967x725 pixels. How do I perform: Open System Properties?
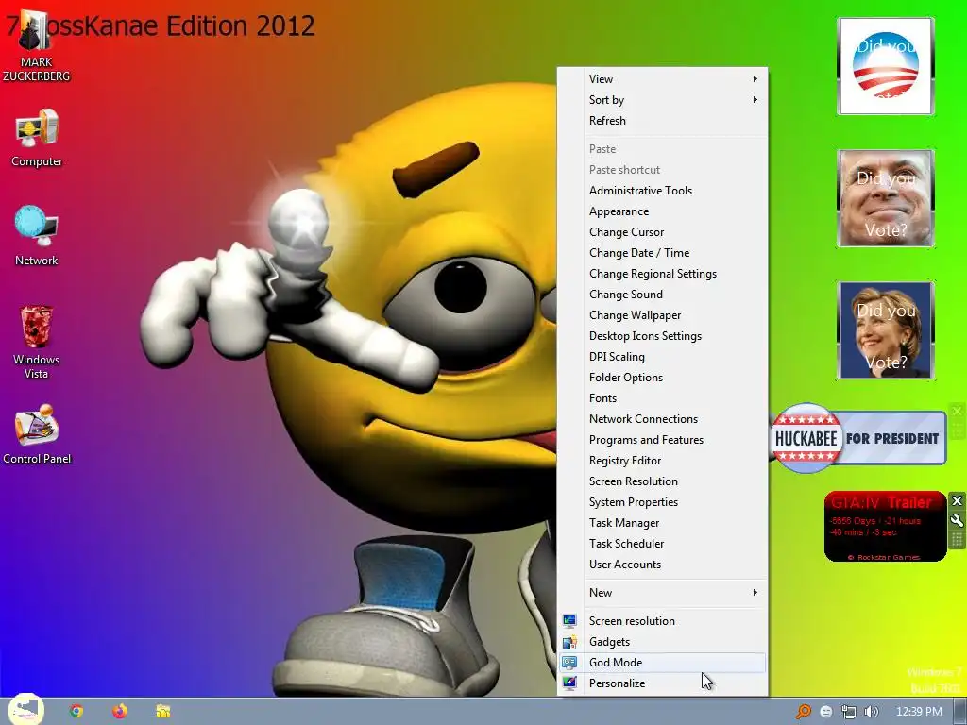(x=662, y=502)
